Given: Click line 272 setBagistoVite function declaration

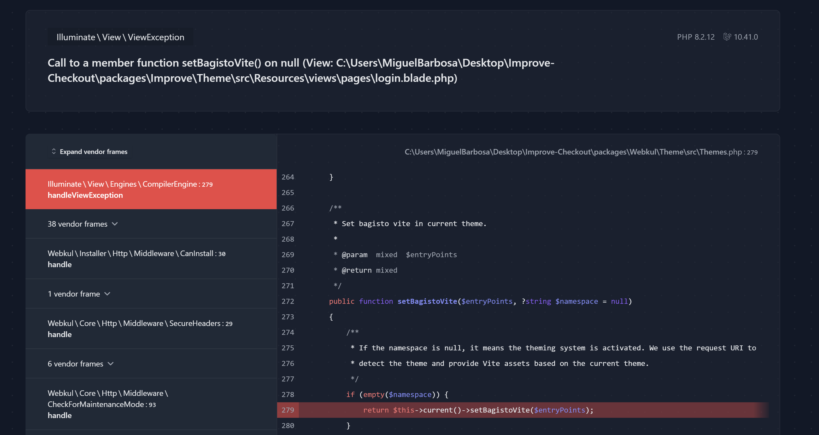Looking at the screenshot, I should tap(481, 302).
